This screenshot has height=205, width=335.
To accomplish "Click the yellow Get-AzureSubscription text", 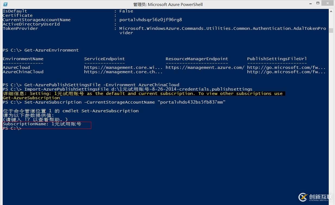I will 31,98.
